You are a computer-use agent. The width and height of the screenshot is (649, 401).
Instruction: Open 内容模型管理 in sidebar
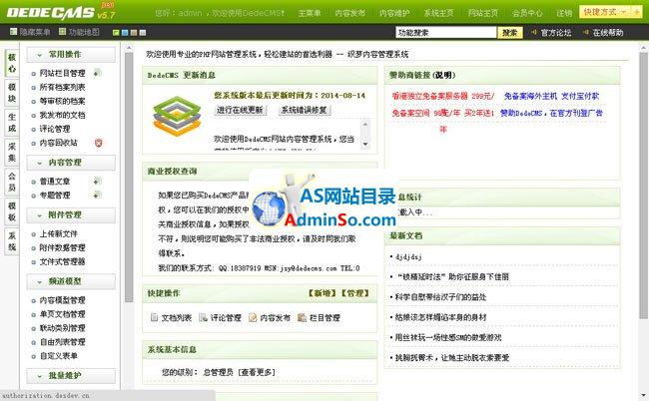click(x=62, y=300)
